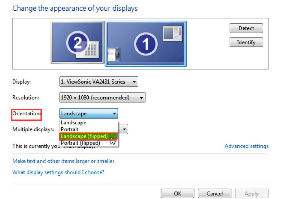Select monitor 1 thumbnail
282x199 pixels.
[146, 44]
